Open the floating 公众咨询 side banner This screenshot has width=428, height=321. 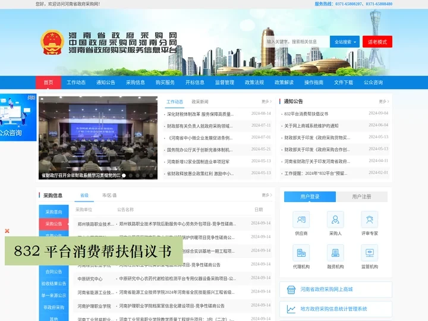point(18,117)
